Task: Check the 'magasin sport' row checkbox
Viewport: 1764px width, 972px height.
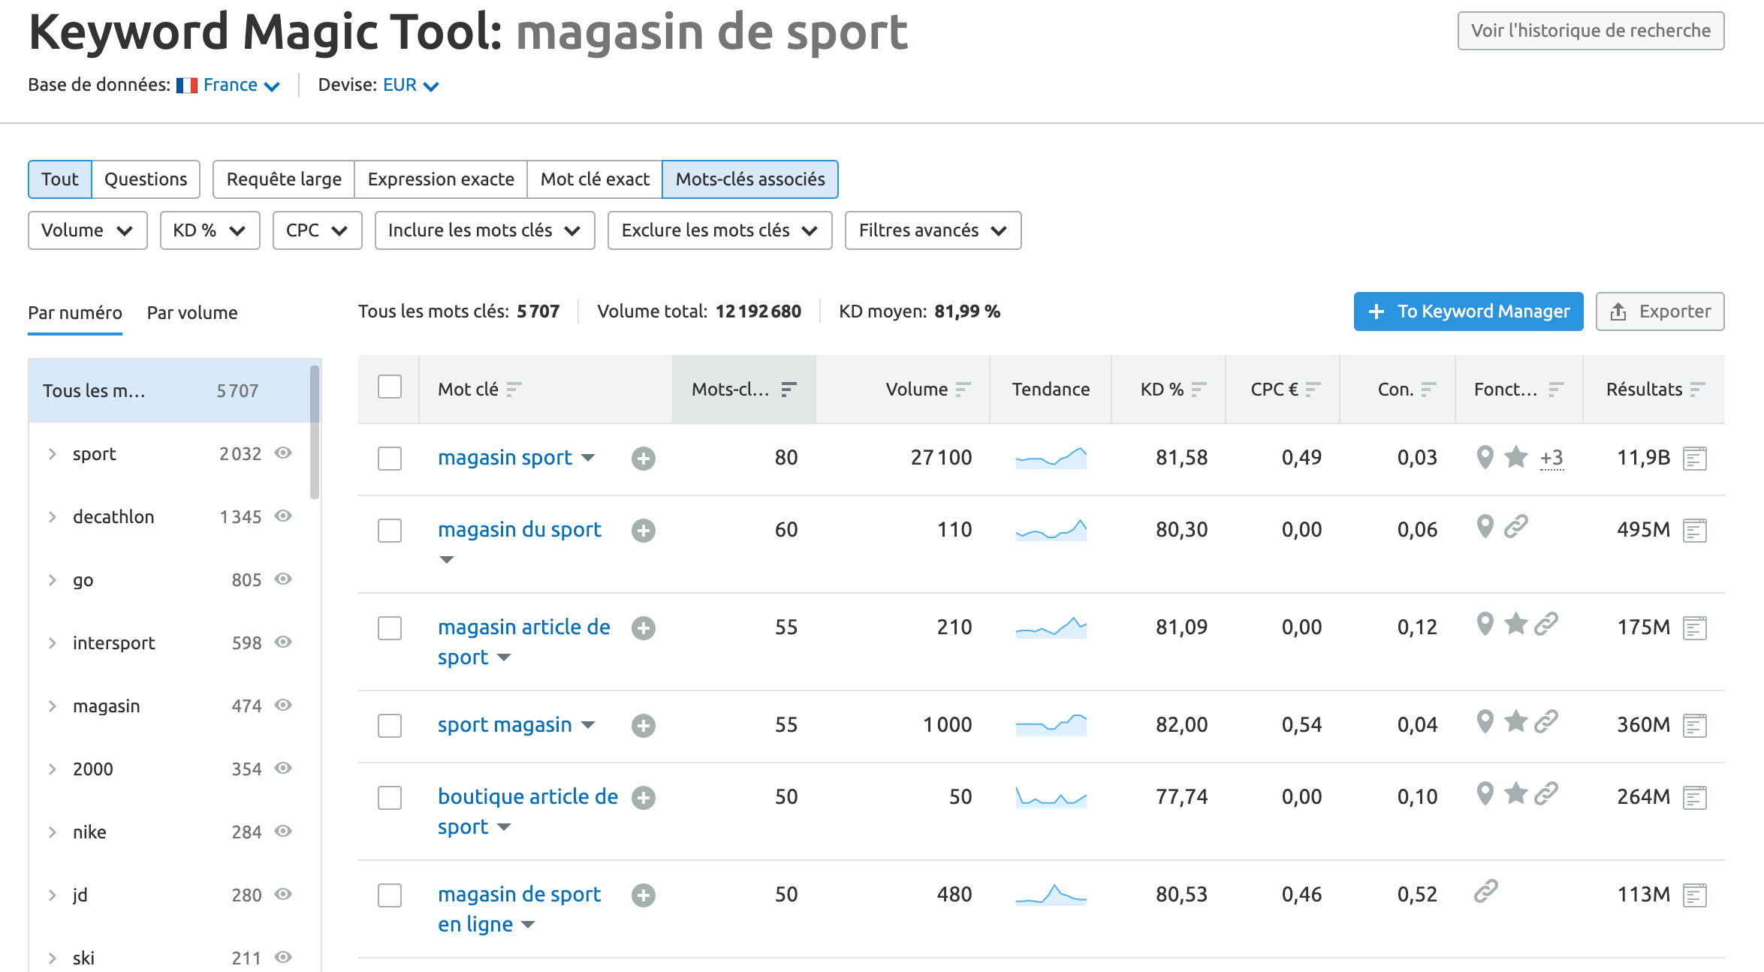Action: click(390, 459)
